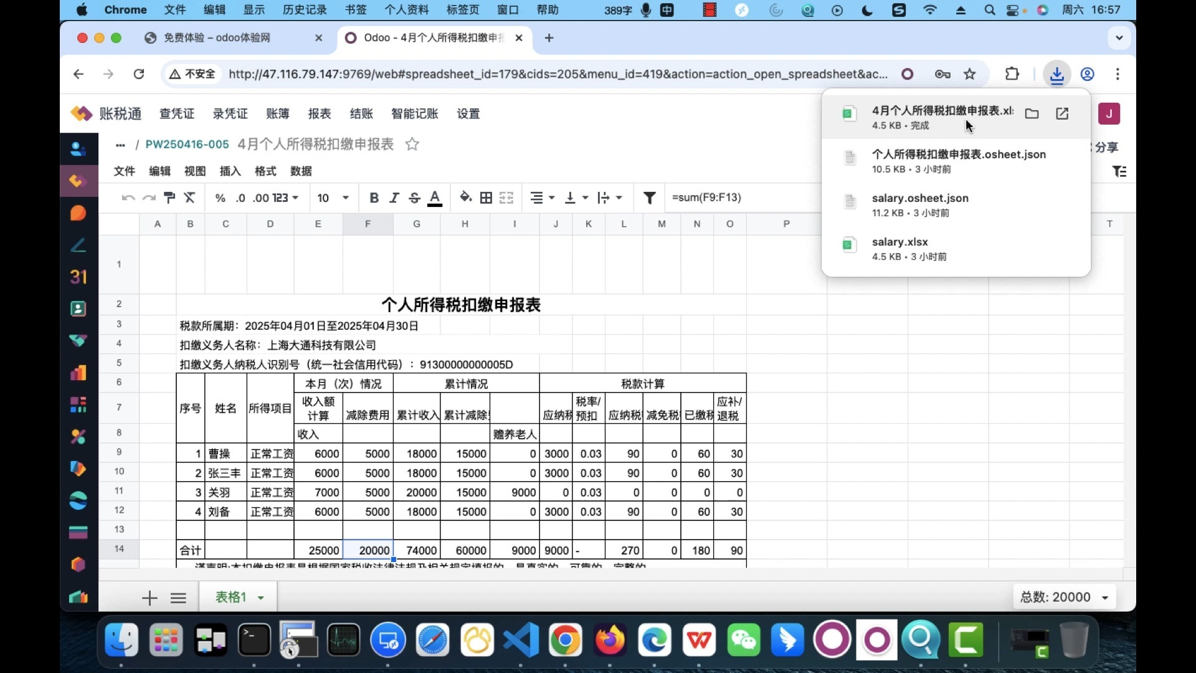Open the fill color tool
This screenshot has height=673, width=1196.
pyautogui.click(x=466, y=198)
